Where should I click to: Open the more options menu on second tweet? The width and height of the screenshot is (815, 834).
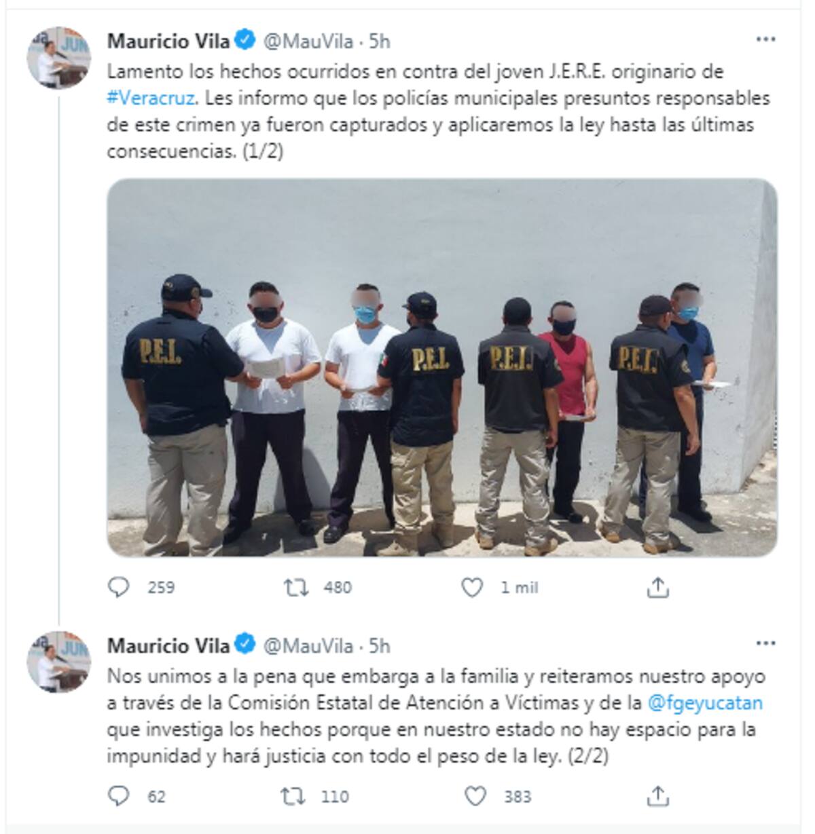765,643
